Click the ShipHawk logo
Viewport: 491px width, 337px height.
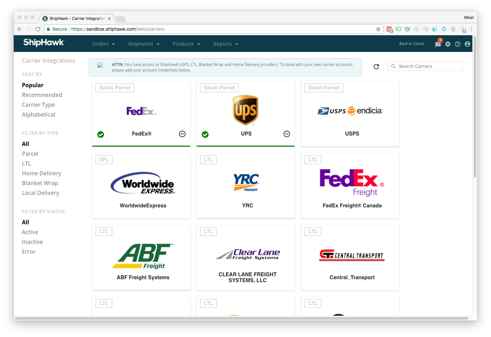[43, 43]
